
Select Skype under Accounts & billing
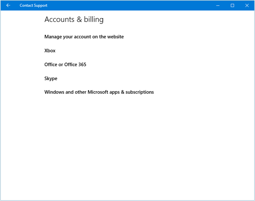51,79
